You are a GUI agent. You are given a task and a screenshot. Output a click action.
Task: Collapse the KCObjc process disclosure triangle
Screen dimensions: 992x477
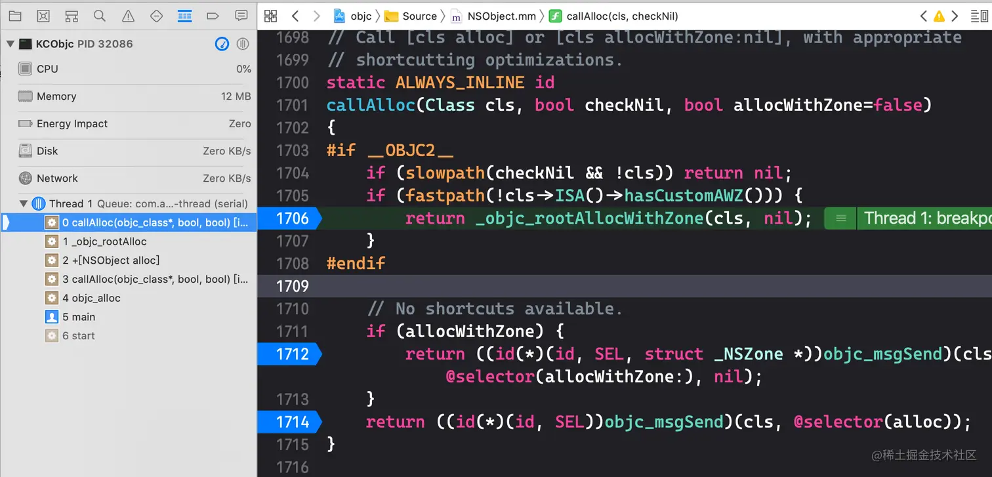10,44
